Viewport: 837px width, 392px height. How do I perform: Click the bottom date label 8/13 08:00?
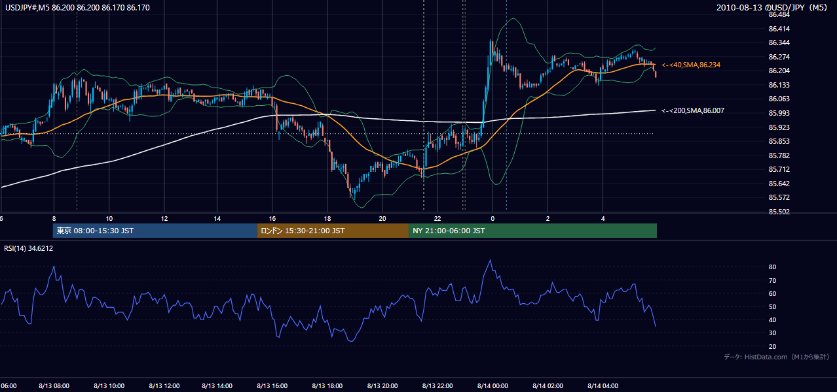point(54,385)
